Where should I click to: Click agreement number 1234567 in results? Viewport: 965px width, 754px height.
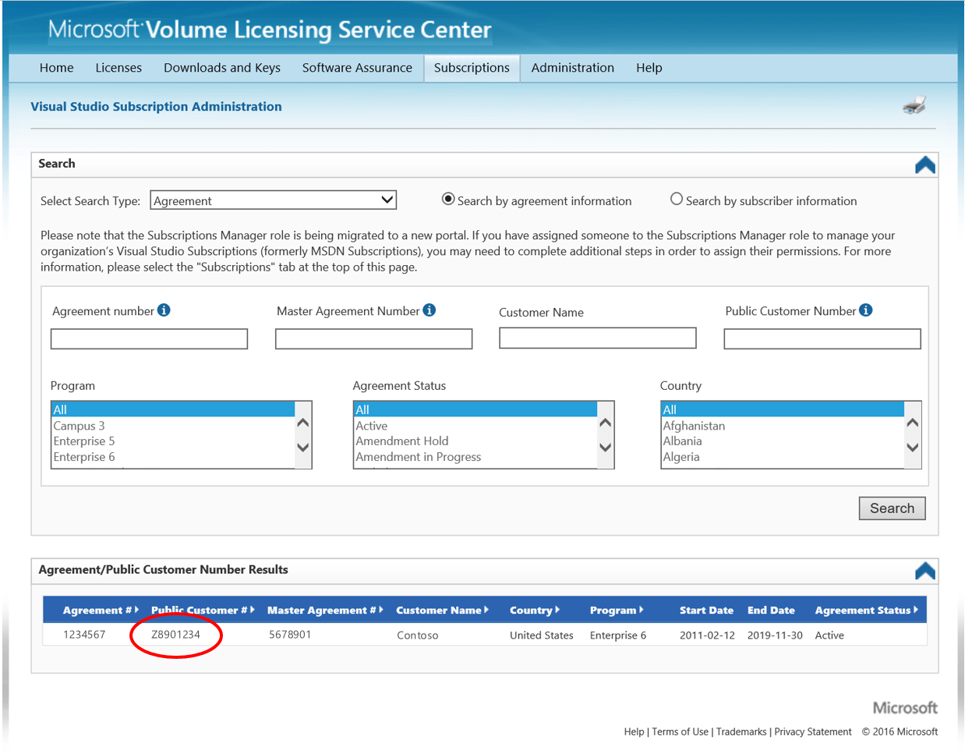[84, 635]
